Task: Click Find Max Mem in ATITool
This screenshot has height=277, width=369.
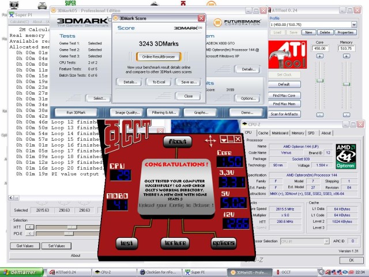Action: [284, 104]
